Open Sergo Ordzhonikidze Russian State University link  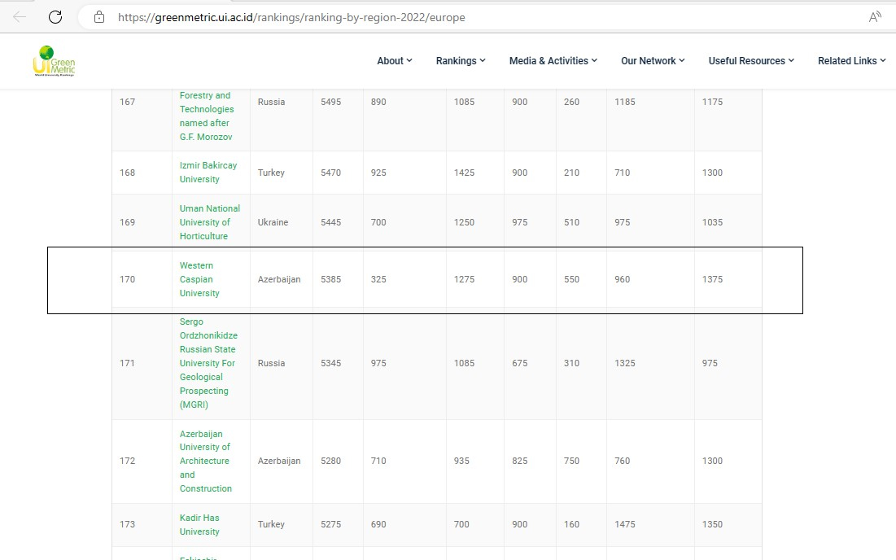[x=208, y=363]
